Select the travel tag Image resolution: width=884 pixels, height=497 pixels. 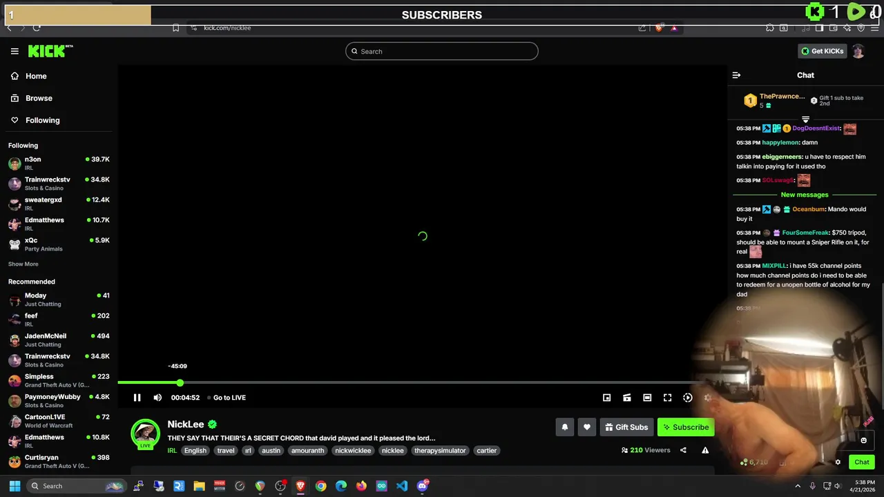[226, 451]
